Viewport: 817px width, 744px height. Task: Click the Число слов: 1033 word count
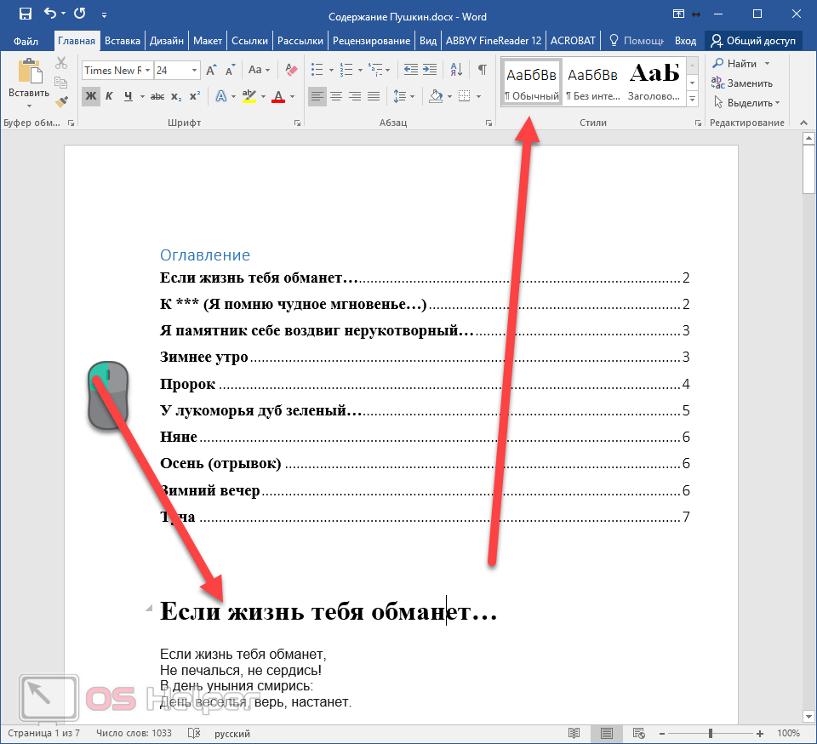click(x=134, y=733)
